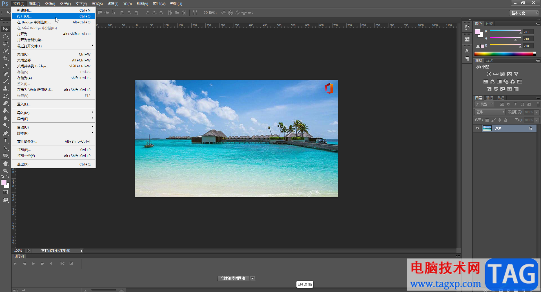541x292 pixels.
Task: Click the auto-align layers icon
Action: (x=195, y=13)
